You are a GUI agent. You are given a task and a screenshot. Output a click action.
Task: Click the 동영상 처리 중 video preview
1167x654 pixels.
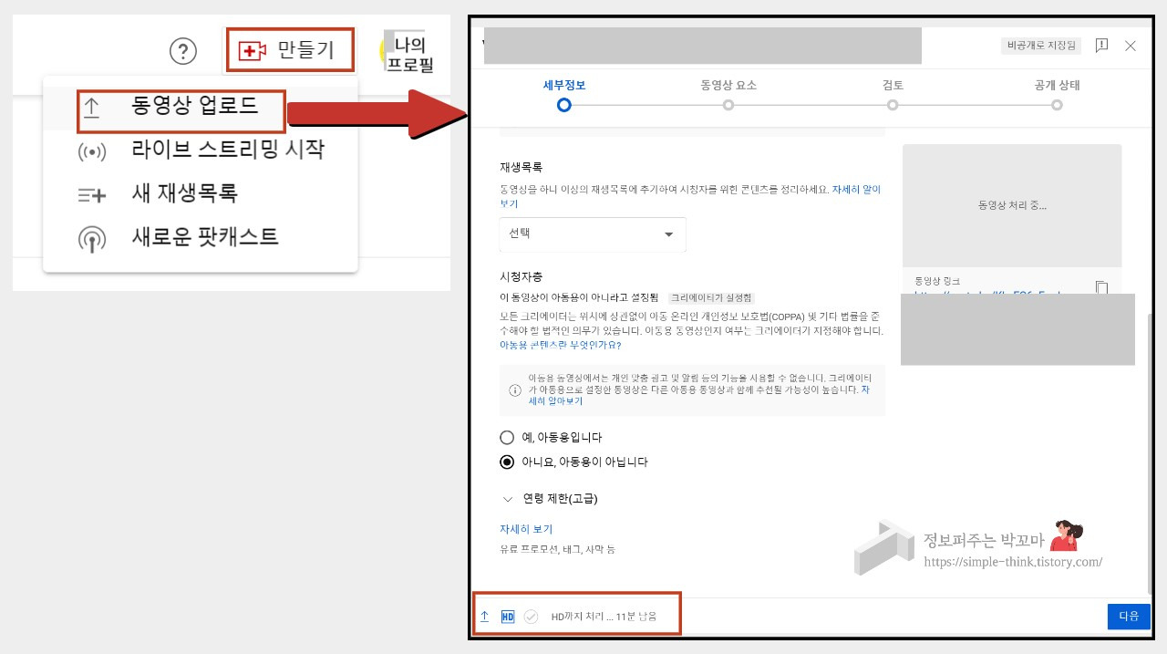click(1012, 205)
